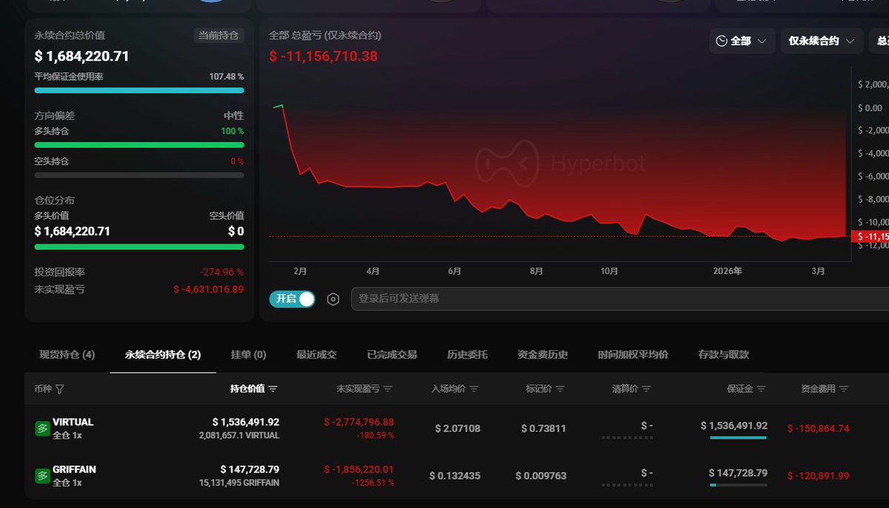Image resolution: width=889 pixels, height=508 pixels.
Task: Open the 仅永续合约 dropdown
Action: (822, 41)
